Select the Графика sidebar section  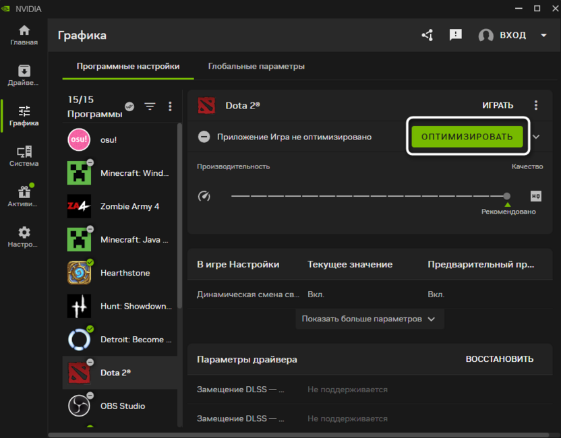(x=24, y=116)
